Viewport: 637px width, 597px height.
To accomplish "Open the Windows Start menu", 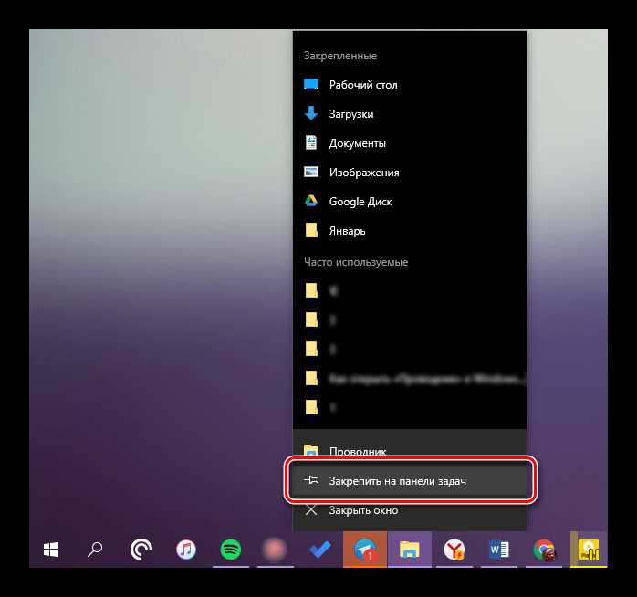I will 51,550.
